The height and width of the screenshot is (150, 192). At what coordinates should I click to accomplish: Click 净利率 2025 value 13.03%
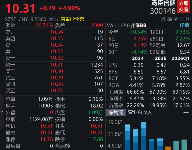click(x=158, y=98)
